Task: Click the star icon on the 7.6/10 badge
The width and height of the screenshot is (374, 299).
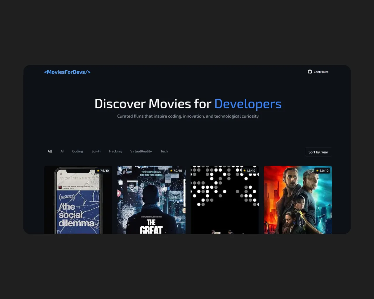Action: (98, 171)
